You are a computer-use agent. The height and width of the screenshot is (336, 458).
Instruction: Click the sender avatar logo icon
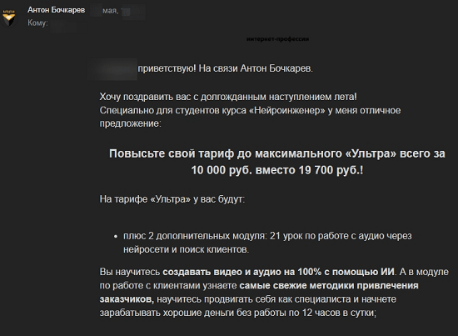click(9, 18)
